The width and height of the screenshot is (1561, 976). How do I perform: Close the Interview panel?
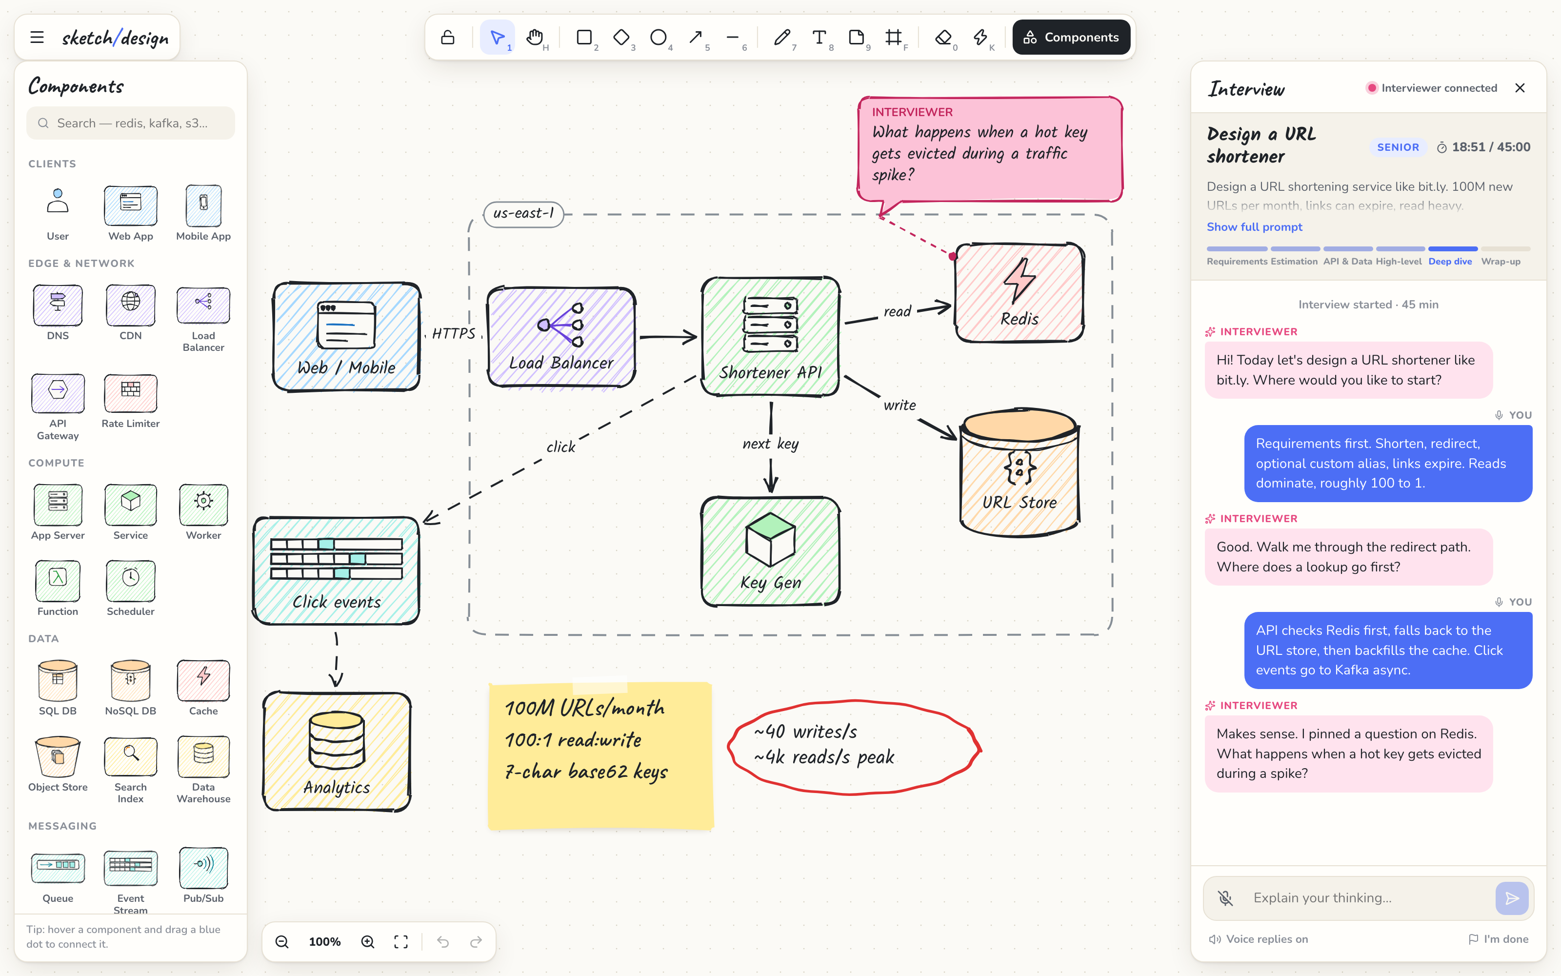coord(1520,88)
